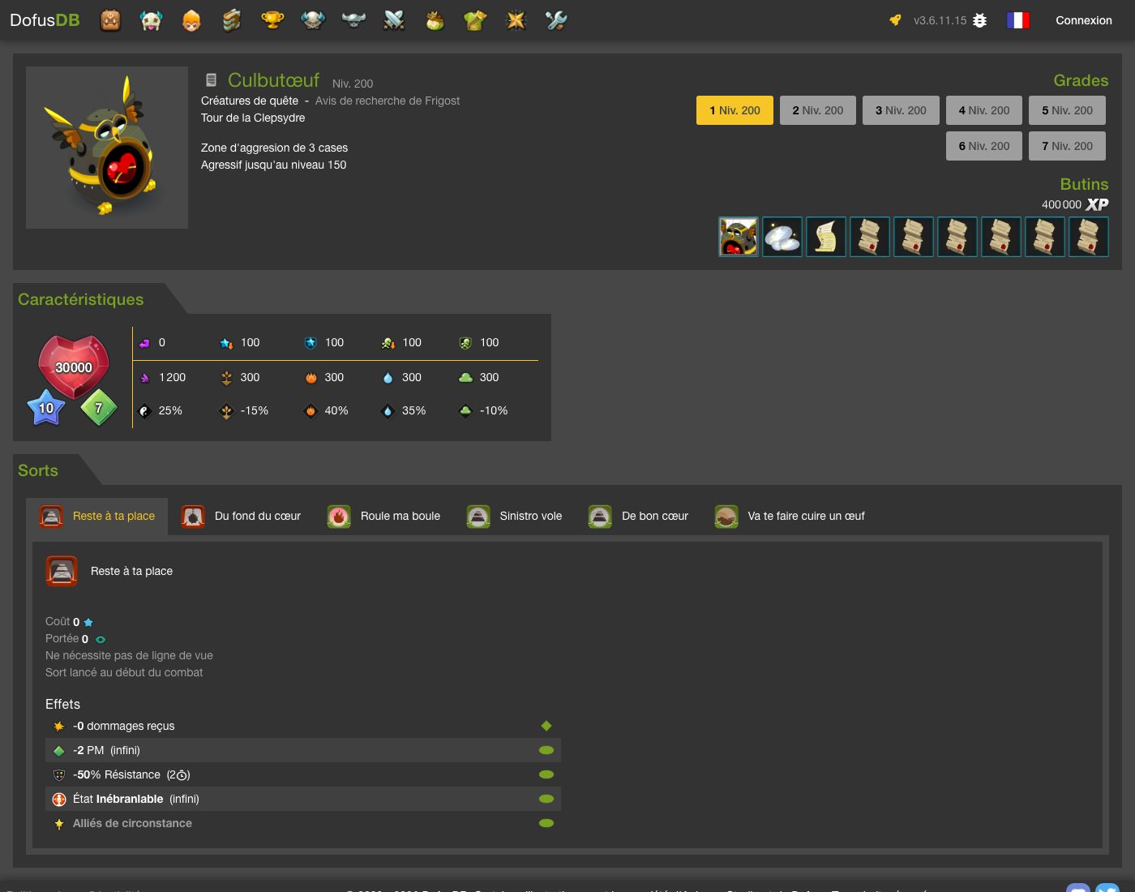The width and height of the screenshot is (1135, 892).
Task: Click the Agressif jusqu'au niveau 150 text
Action: point(273,165)
